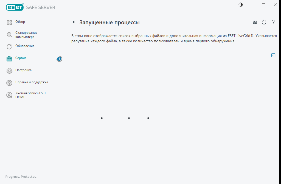Close the ESET window
281x184 pixels.
point(275,5)
